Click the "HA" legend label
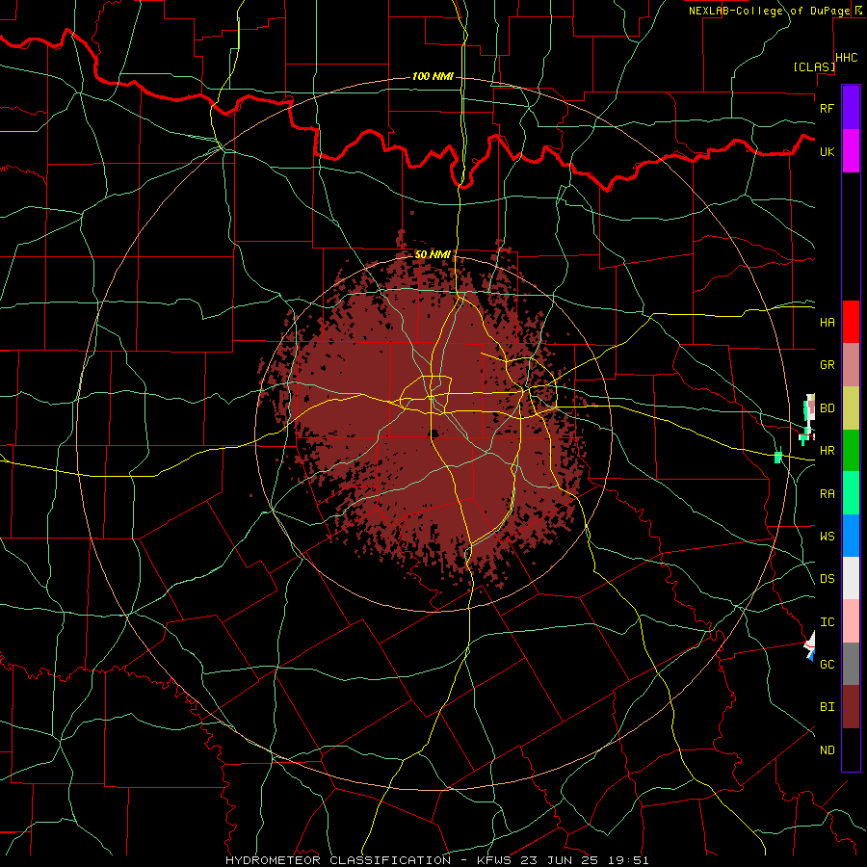Image resolution: width=867 pixels, height=867 pixels. pos(827,323)
